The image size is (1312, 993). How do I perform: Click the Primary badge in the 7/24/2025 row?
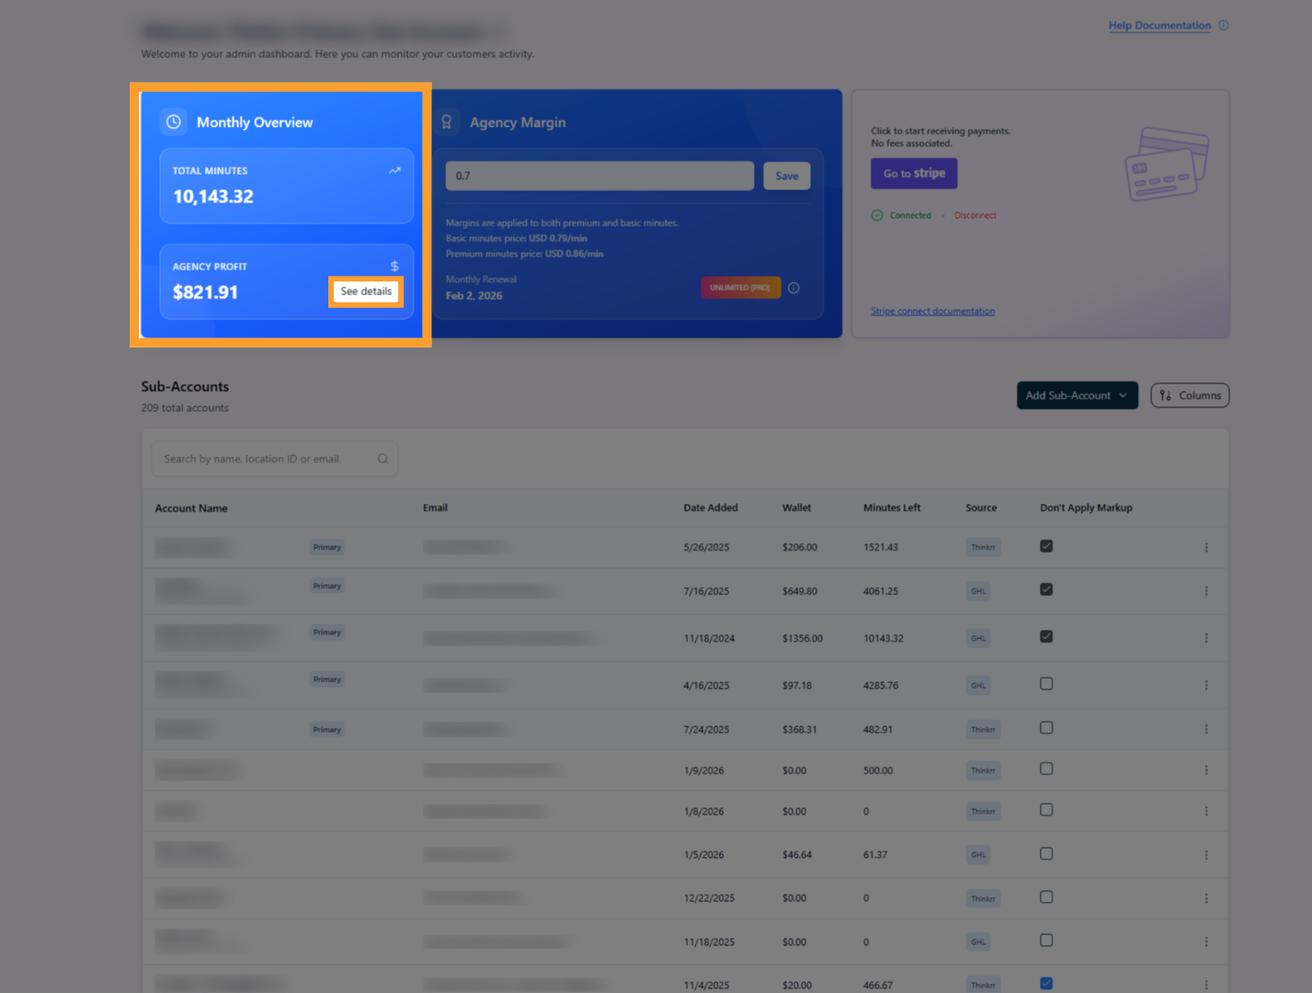(326, 729)
